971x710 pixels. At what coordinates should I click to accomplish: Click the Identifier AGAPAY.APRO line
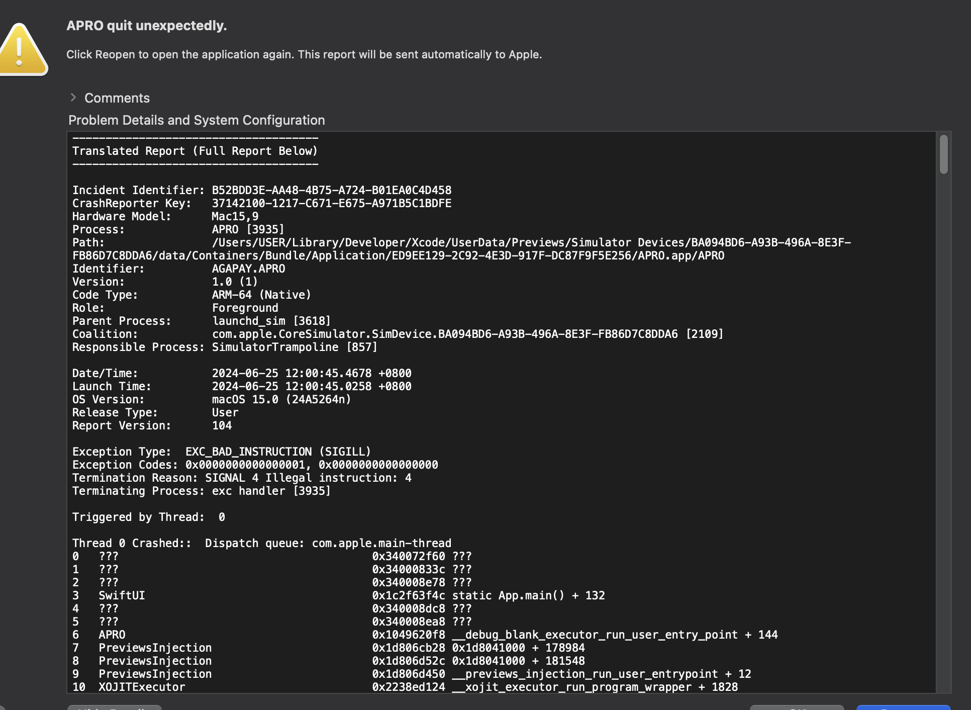[178, 269]
